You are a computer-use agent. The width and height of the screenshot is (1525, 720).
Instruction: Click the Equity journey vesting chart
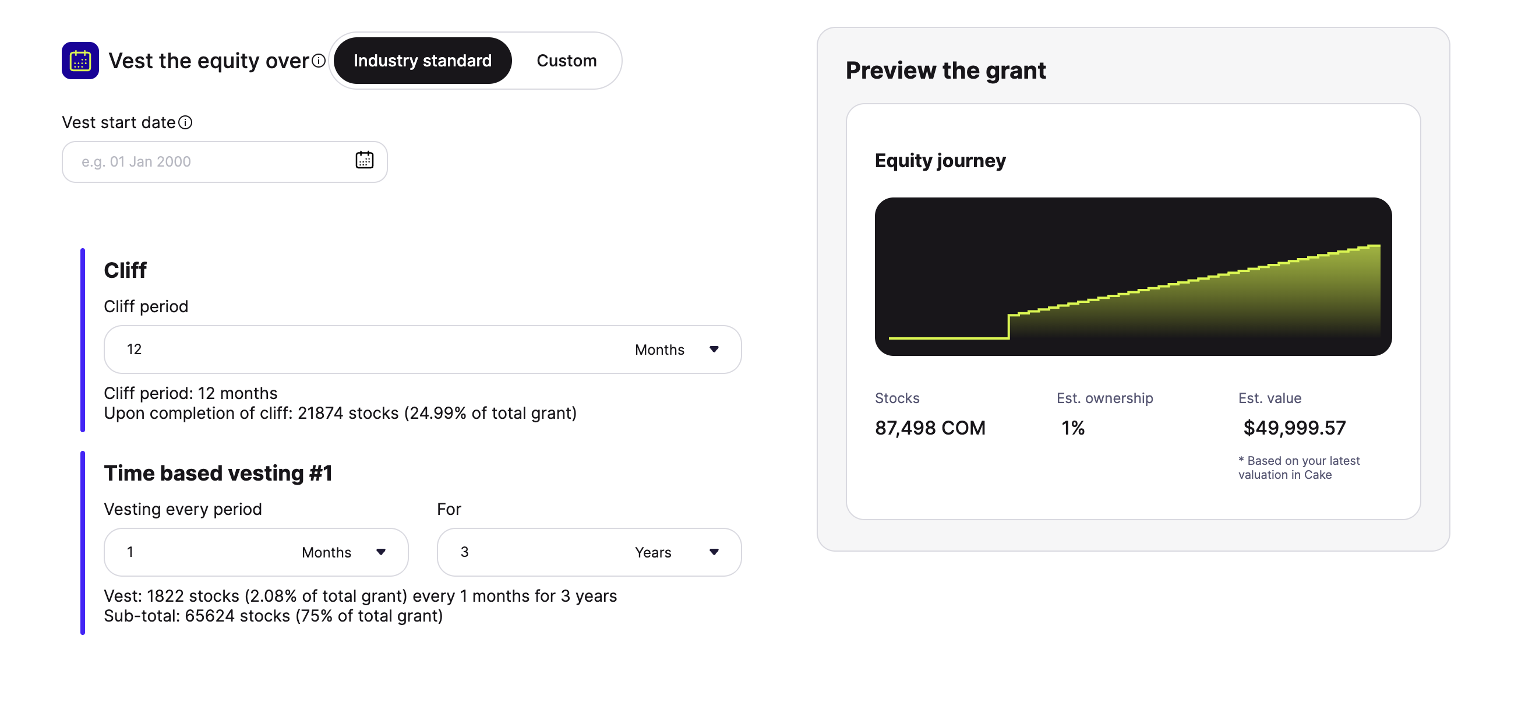[x=1132, y=277]
